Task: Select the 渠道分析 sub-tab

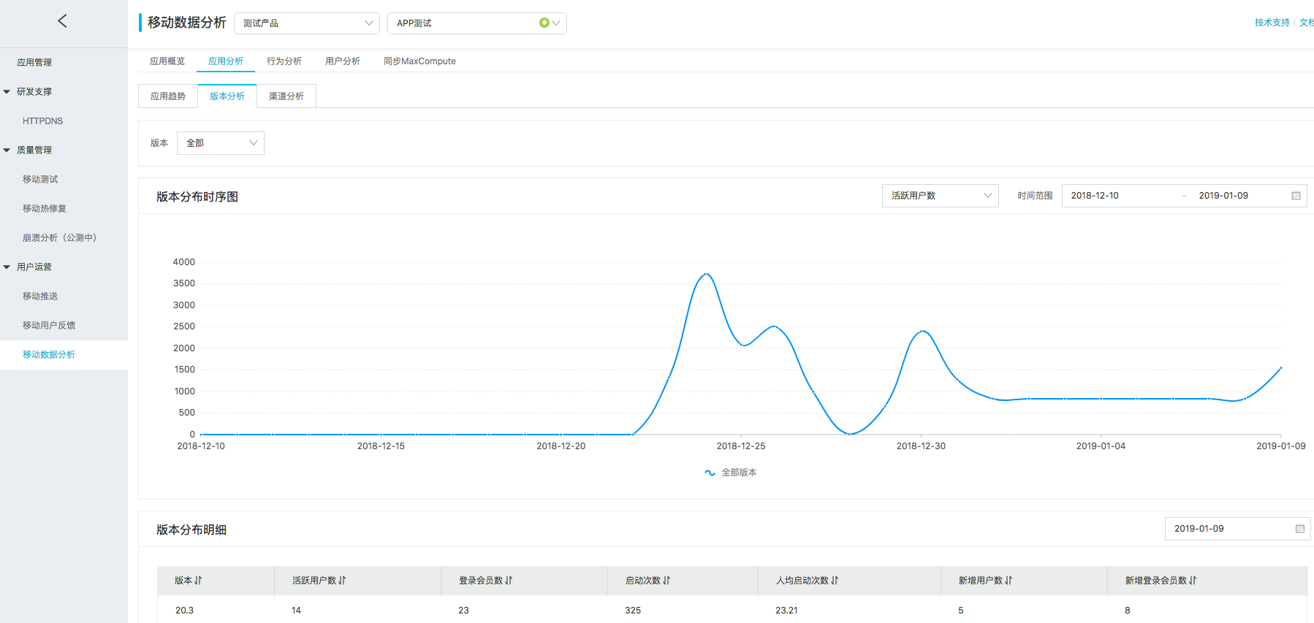Action: pos(286,96)
